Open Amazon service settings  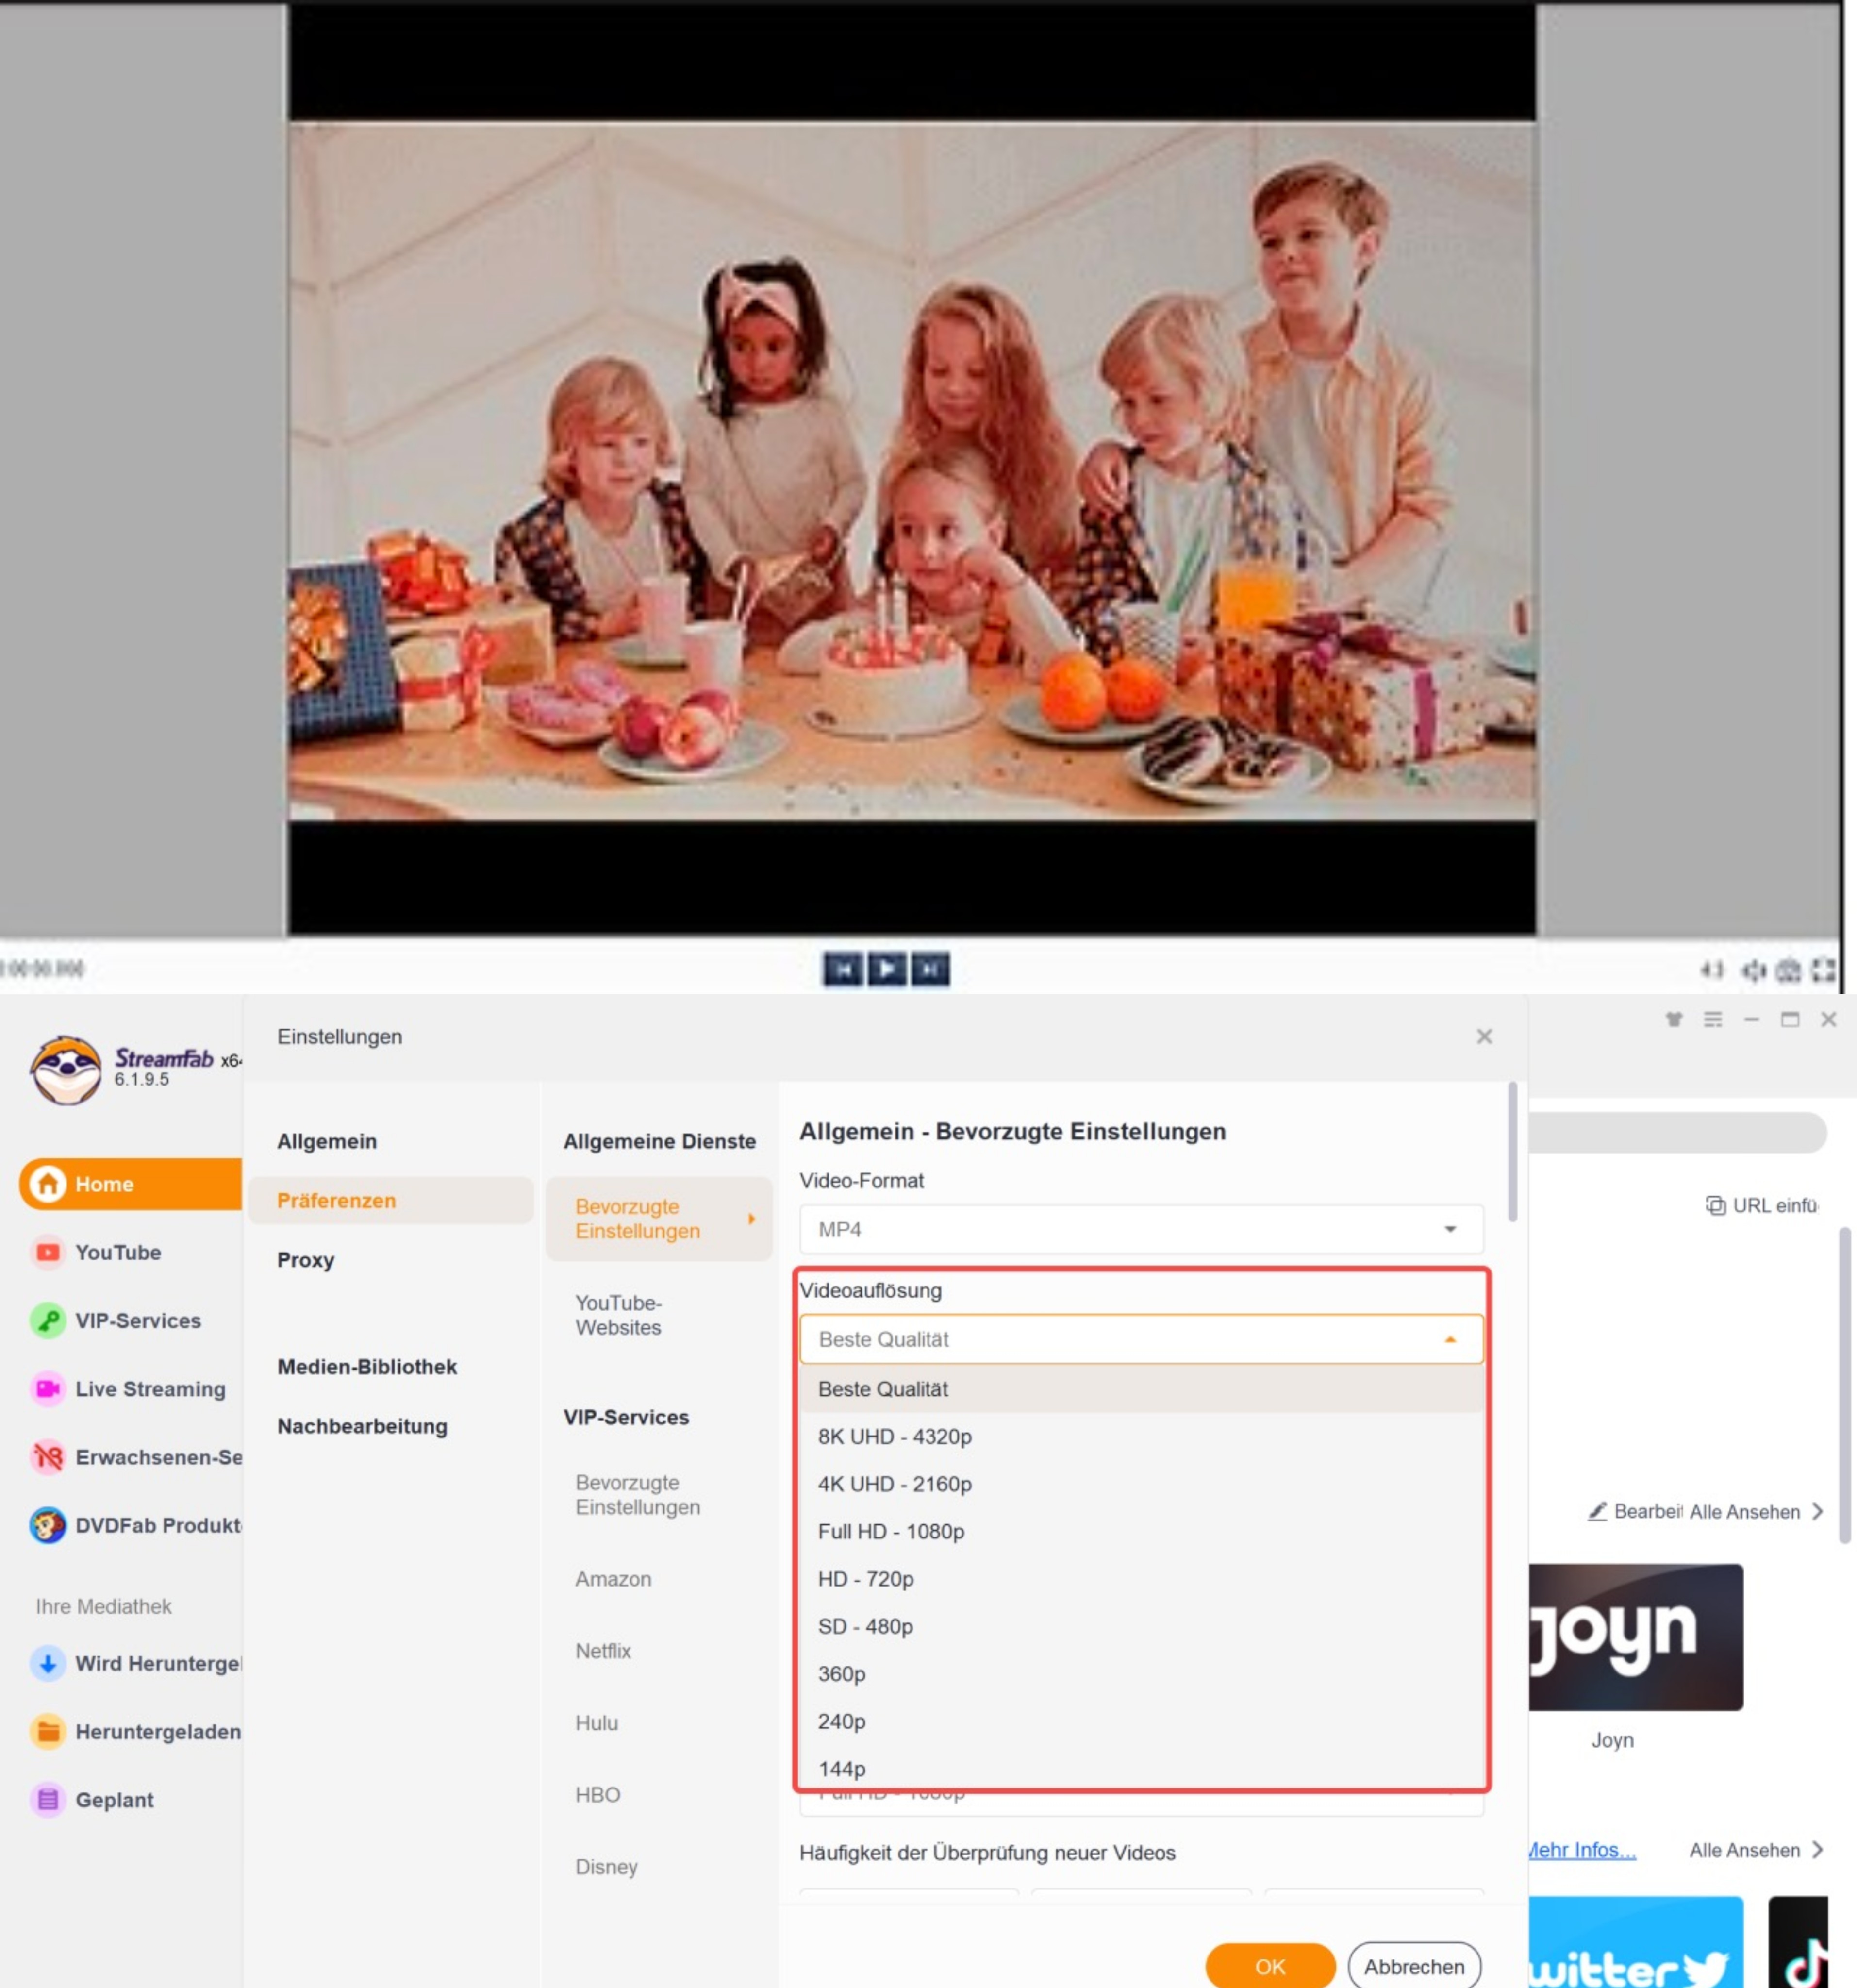(613, 1579)
